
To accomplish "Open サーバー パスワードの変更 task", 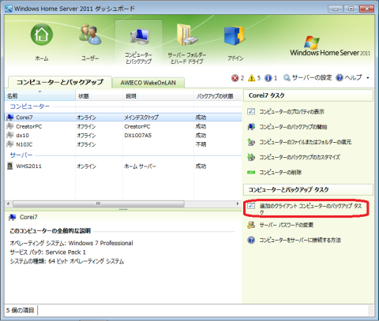I will (x=286, y=225).
